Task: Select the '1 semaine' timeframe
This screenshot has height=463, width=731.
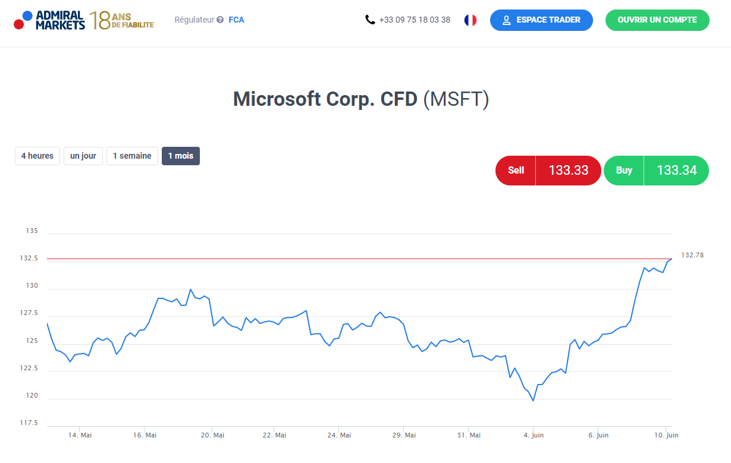Action: pos(132,156)
